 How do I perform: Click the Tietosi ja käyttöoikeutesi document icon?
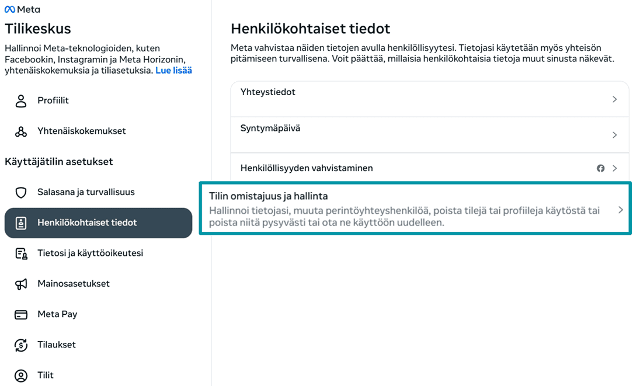pyautogui.click(x=21, y=253)
